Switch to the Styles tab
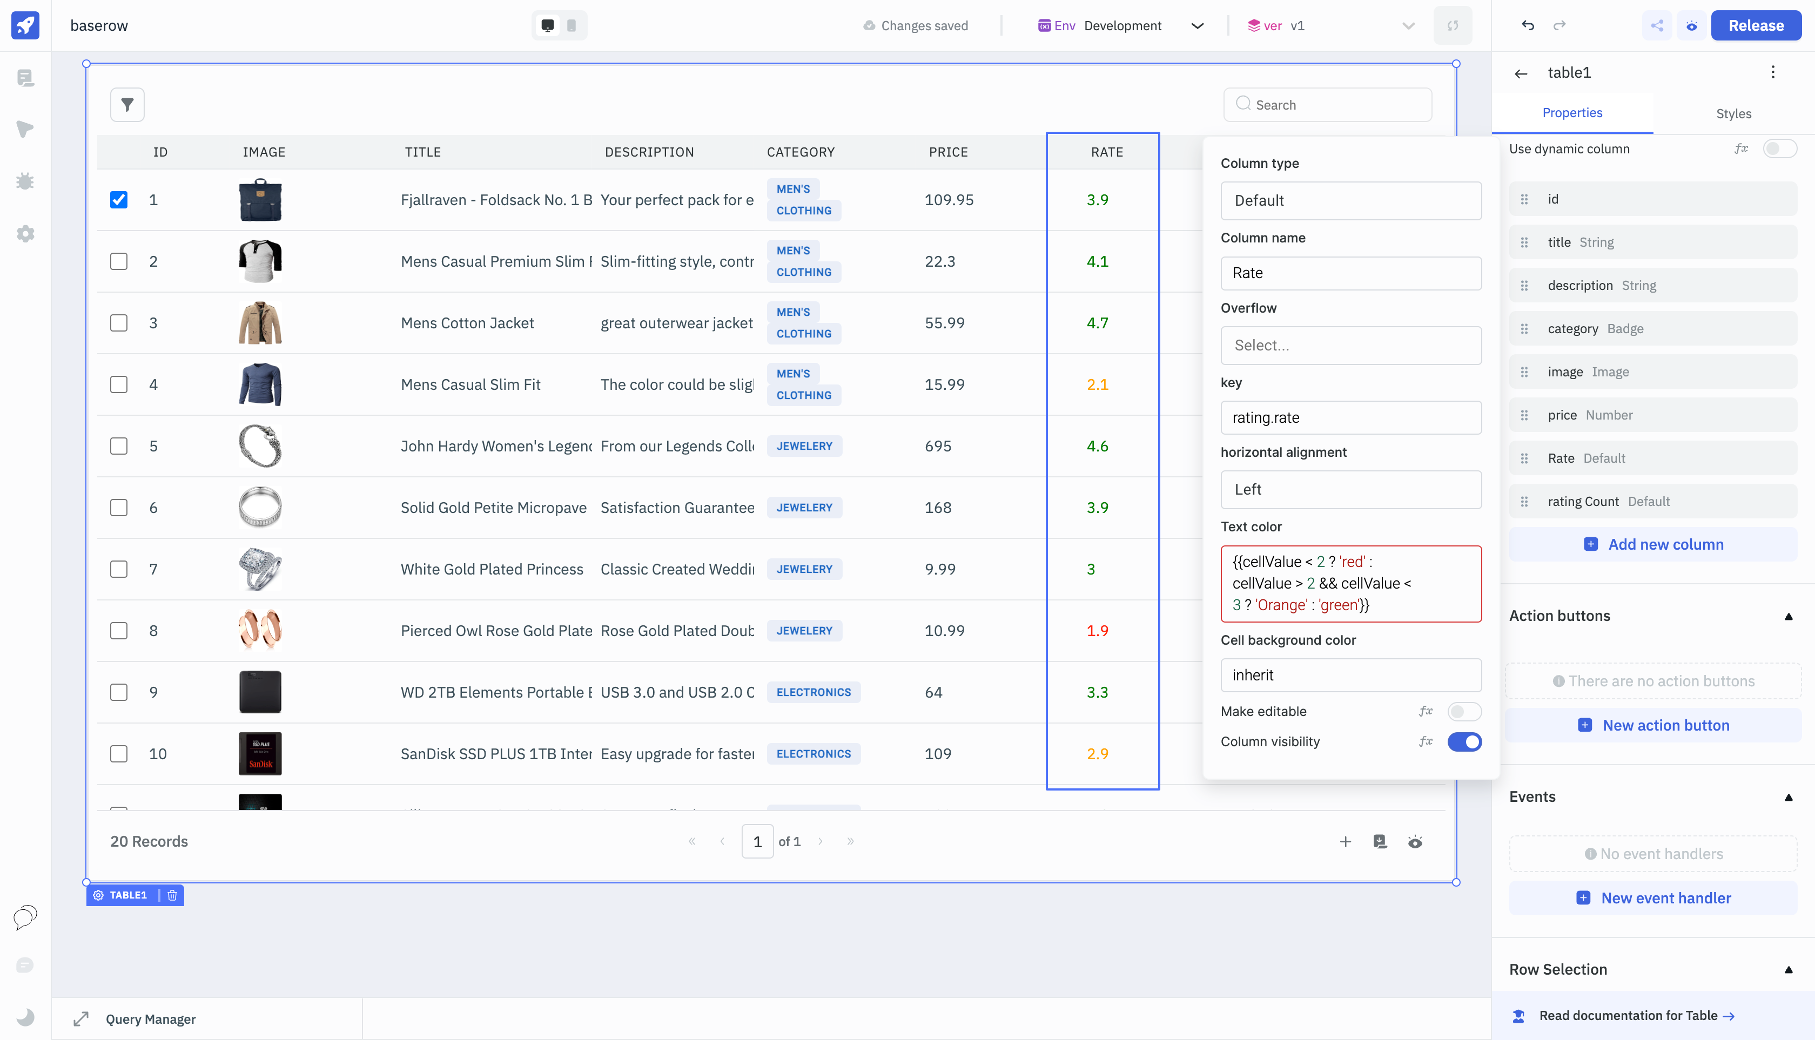This screenshot has height=1040, width=1815. pyautogui.click(x=1733, y=113)
